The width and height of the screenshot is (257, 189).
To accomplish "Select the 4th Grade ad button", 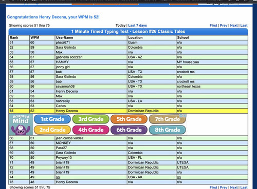I will point(90,130).
